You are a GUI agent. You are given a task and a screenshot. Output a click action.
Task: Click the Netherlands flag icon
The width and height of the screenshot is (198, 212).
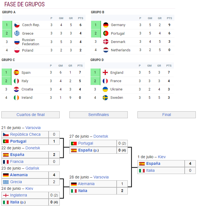[106, 50]
